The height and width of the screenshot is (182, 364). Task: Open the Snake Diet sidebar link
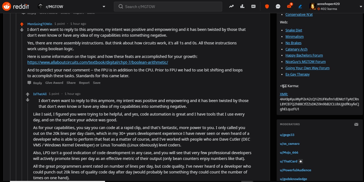coord(294,30)
